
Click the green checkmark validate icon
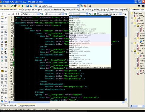[12, 6]
